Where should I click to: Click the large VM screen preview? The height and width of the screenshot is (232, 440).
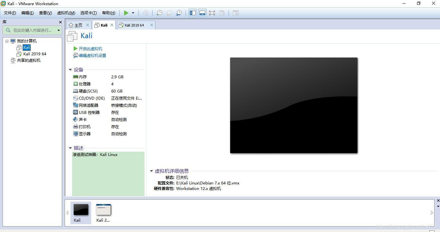[x=294, y=105]
